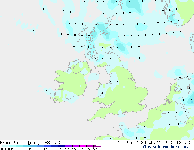
Task: Select the legend swatch between 45 and 50
Action: pos(90,146)
